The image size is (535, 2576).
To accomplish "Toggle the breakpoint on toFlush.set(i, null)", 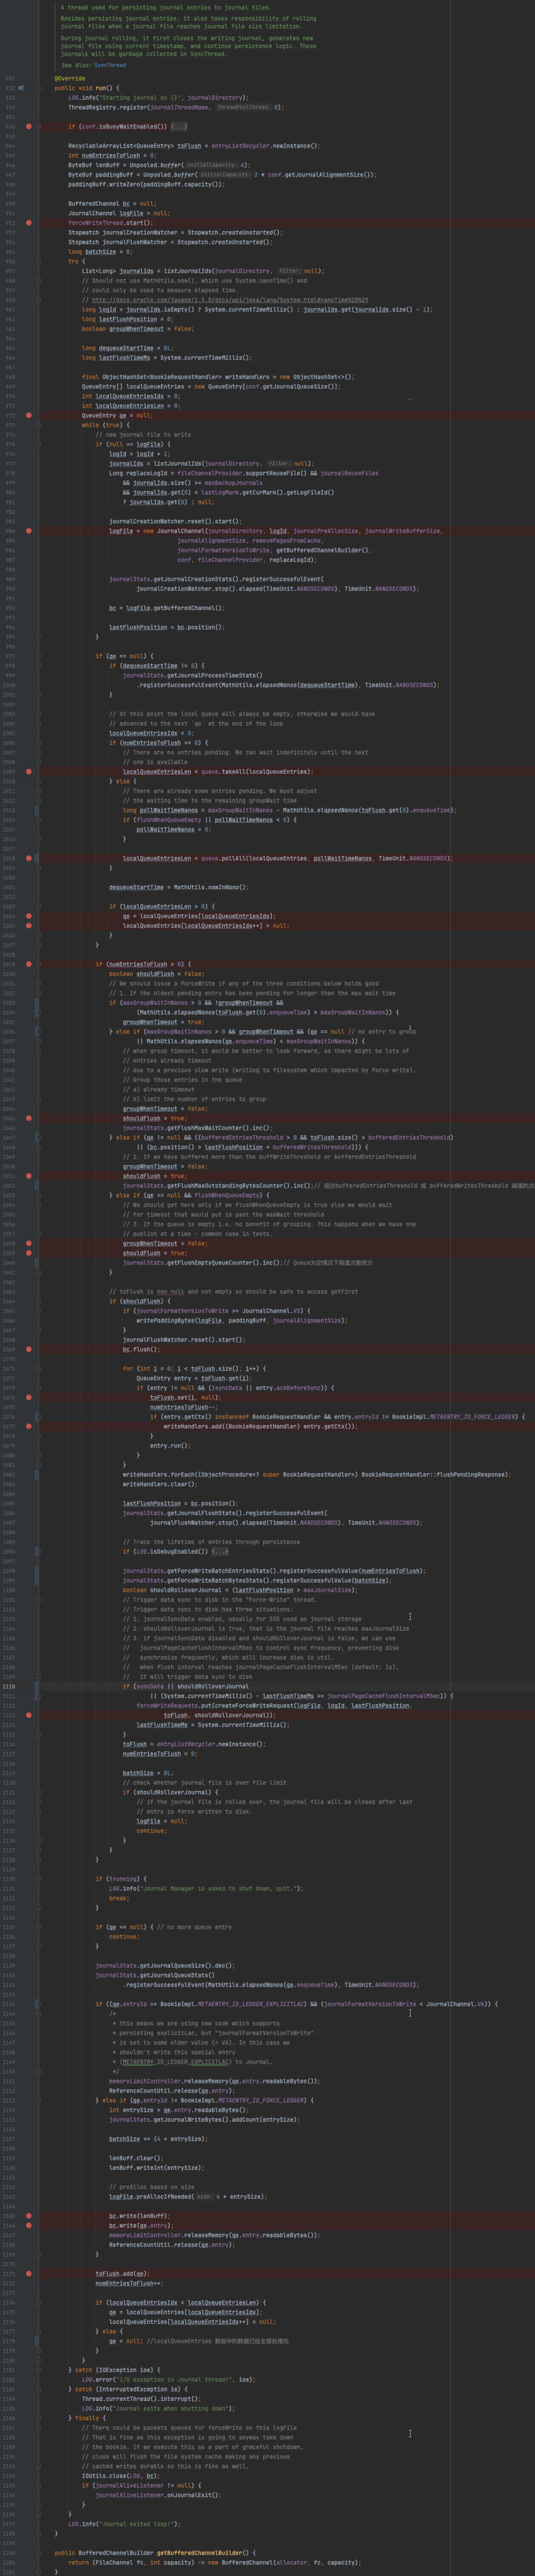I will coord(29,1397).
